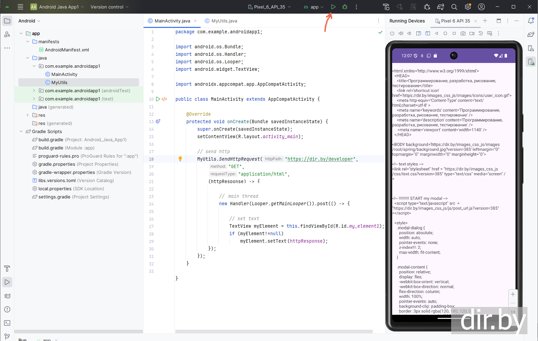The width and height of the screenshot is (538, 341).
Task: Rotate the emulator device left
Action: tap(419, 33)
